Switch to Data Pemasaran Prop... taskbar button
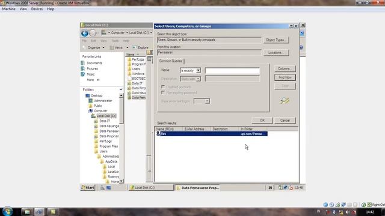This screenshot has height=216, width=385. (198, 188)
